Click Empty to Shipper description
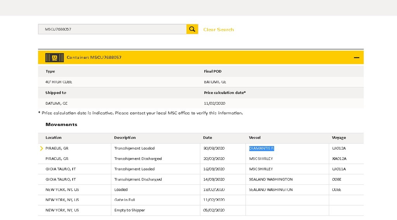 (129, 210)
